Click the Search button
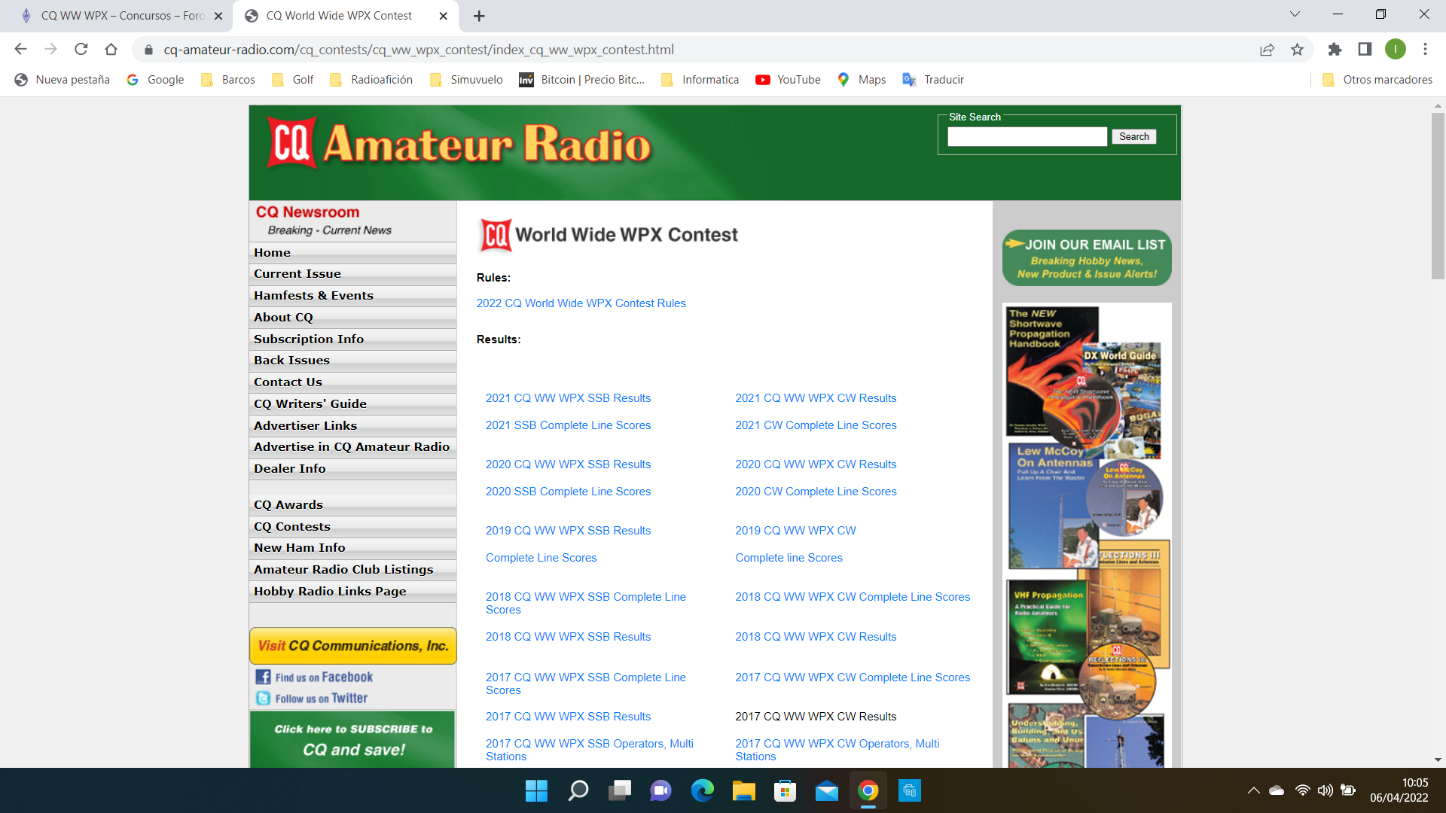Screen dimensions: 1446x813 click(x=1134, y=136)
